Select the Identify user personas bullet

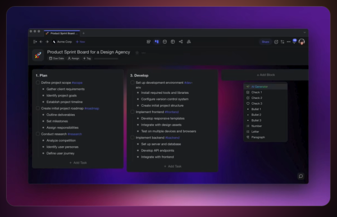tap(62, 147)
